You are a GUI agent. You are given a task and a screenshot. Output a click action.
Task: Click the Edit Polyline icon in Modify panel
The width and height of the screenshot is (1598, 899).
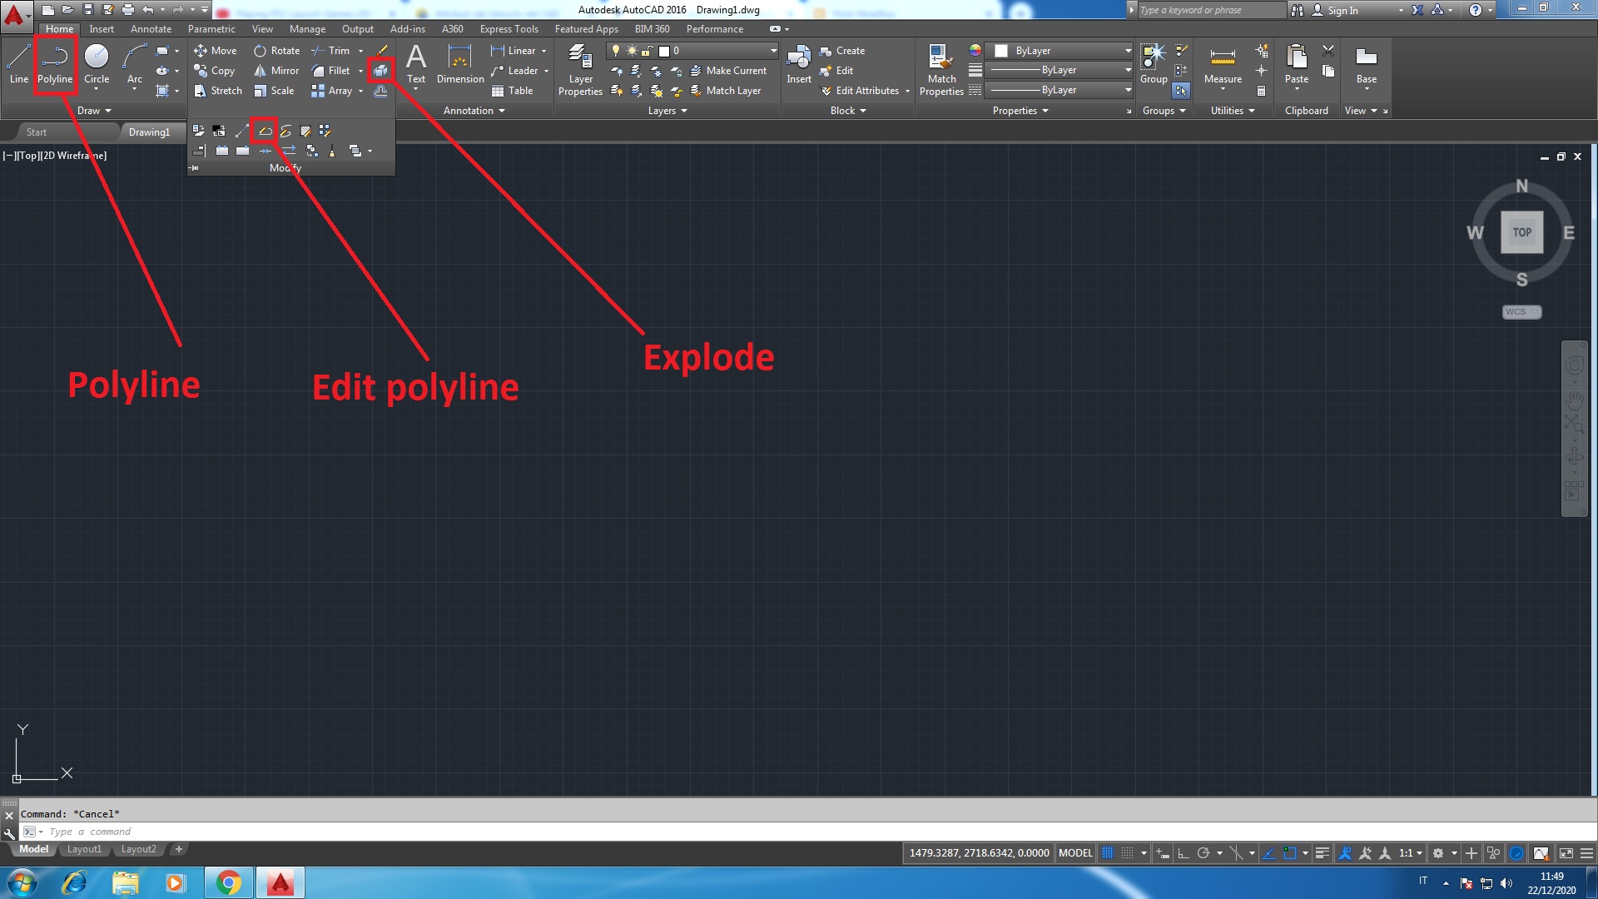265,131
